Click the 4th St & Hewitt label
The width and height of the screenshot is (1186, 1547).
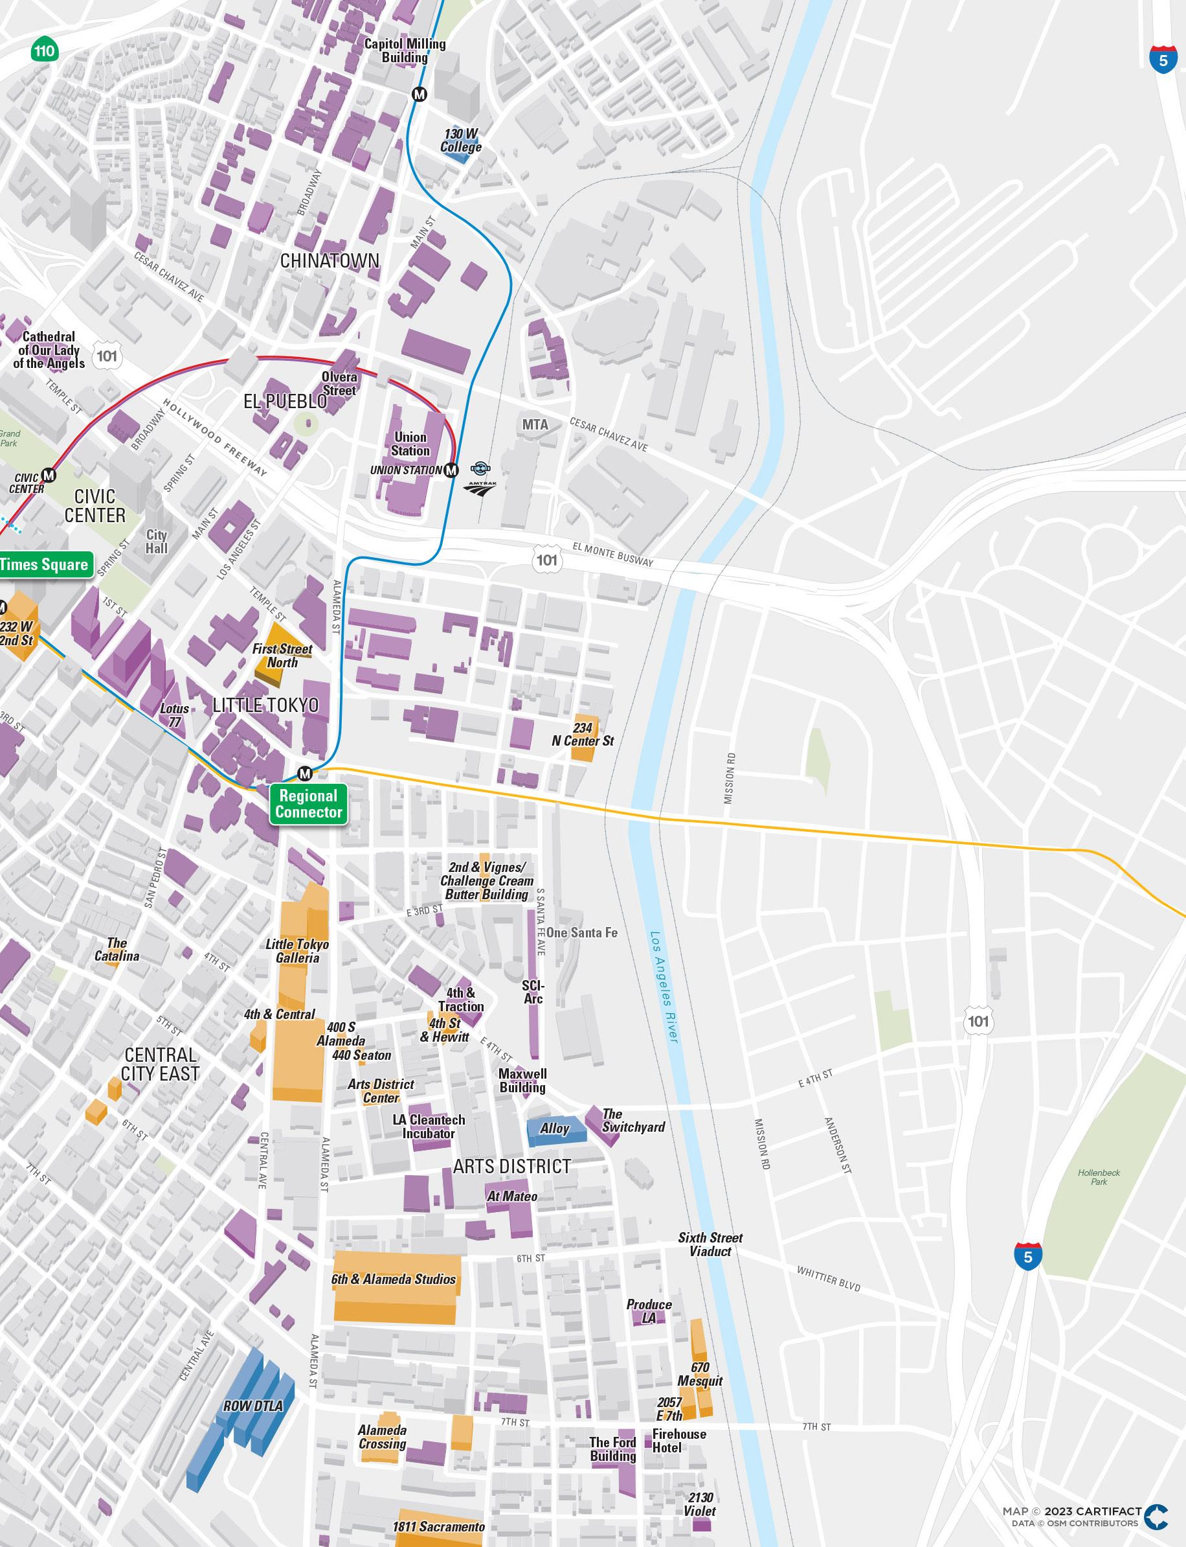coord(445,1030)
